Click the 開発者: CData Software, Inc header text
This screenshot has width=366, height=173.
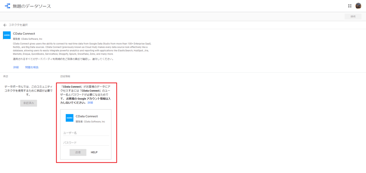coord(28,39)
